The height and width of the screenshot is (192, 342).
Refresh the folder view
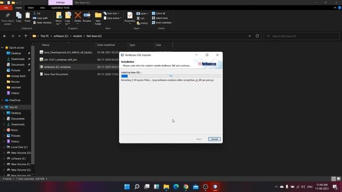(x=258, y=36)
